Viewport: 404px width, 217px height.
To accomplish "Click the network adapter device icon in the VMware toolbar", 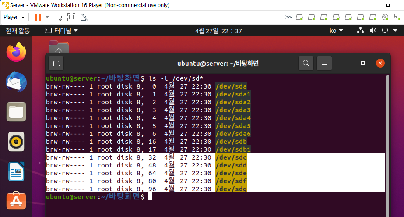I will click(397, 17).
